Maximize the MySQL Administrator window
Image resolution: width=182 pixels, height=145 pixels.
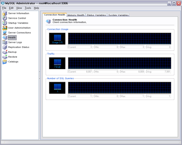(174, 3)
